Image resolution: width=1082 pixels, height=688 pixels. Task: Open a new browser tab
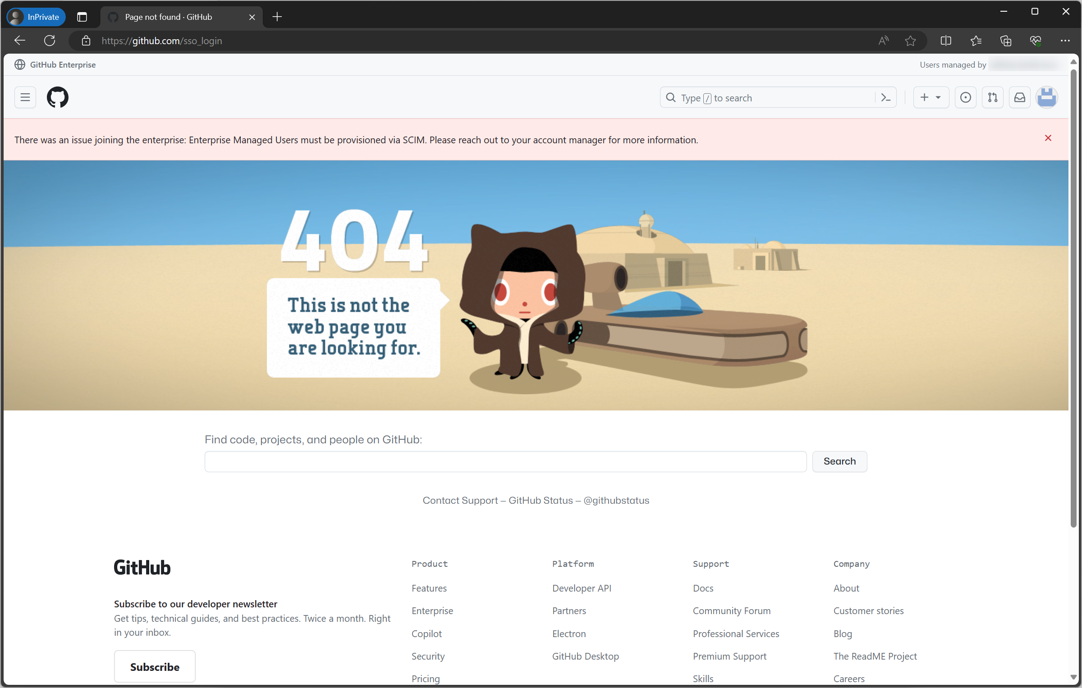277,17
